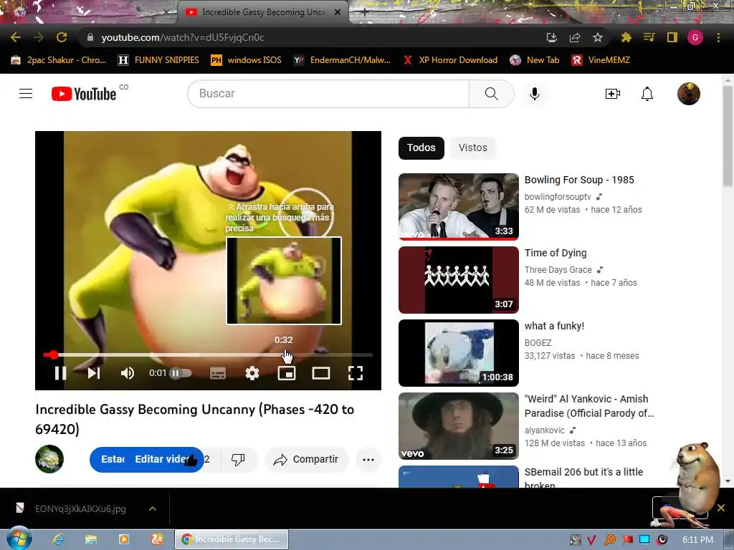Toggle autoplay switch in player
734x550 pixels.
(x=180, y=372)
